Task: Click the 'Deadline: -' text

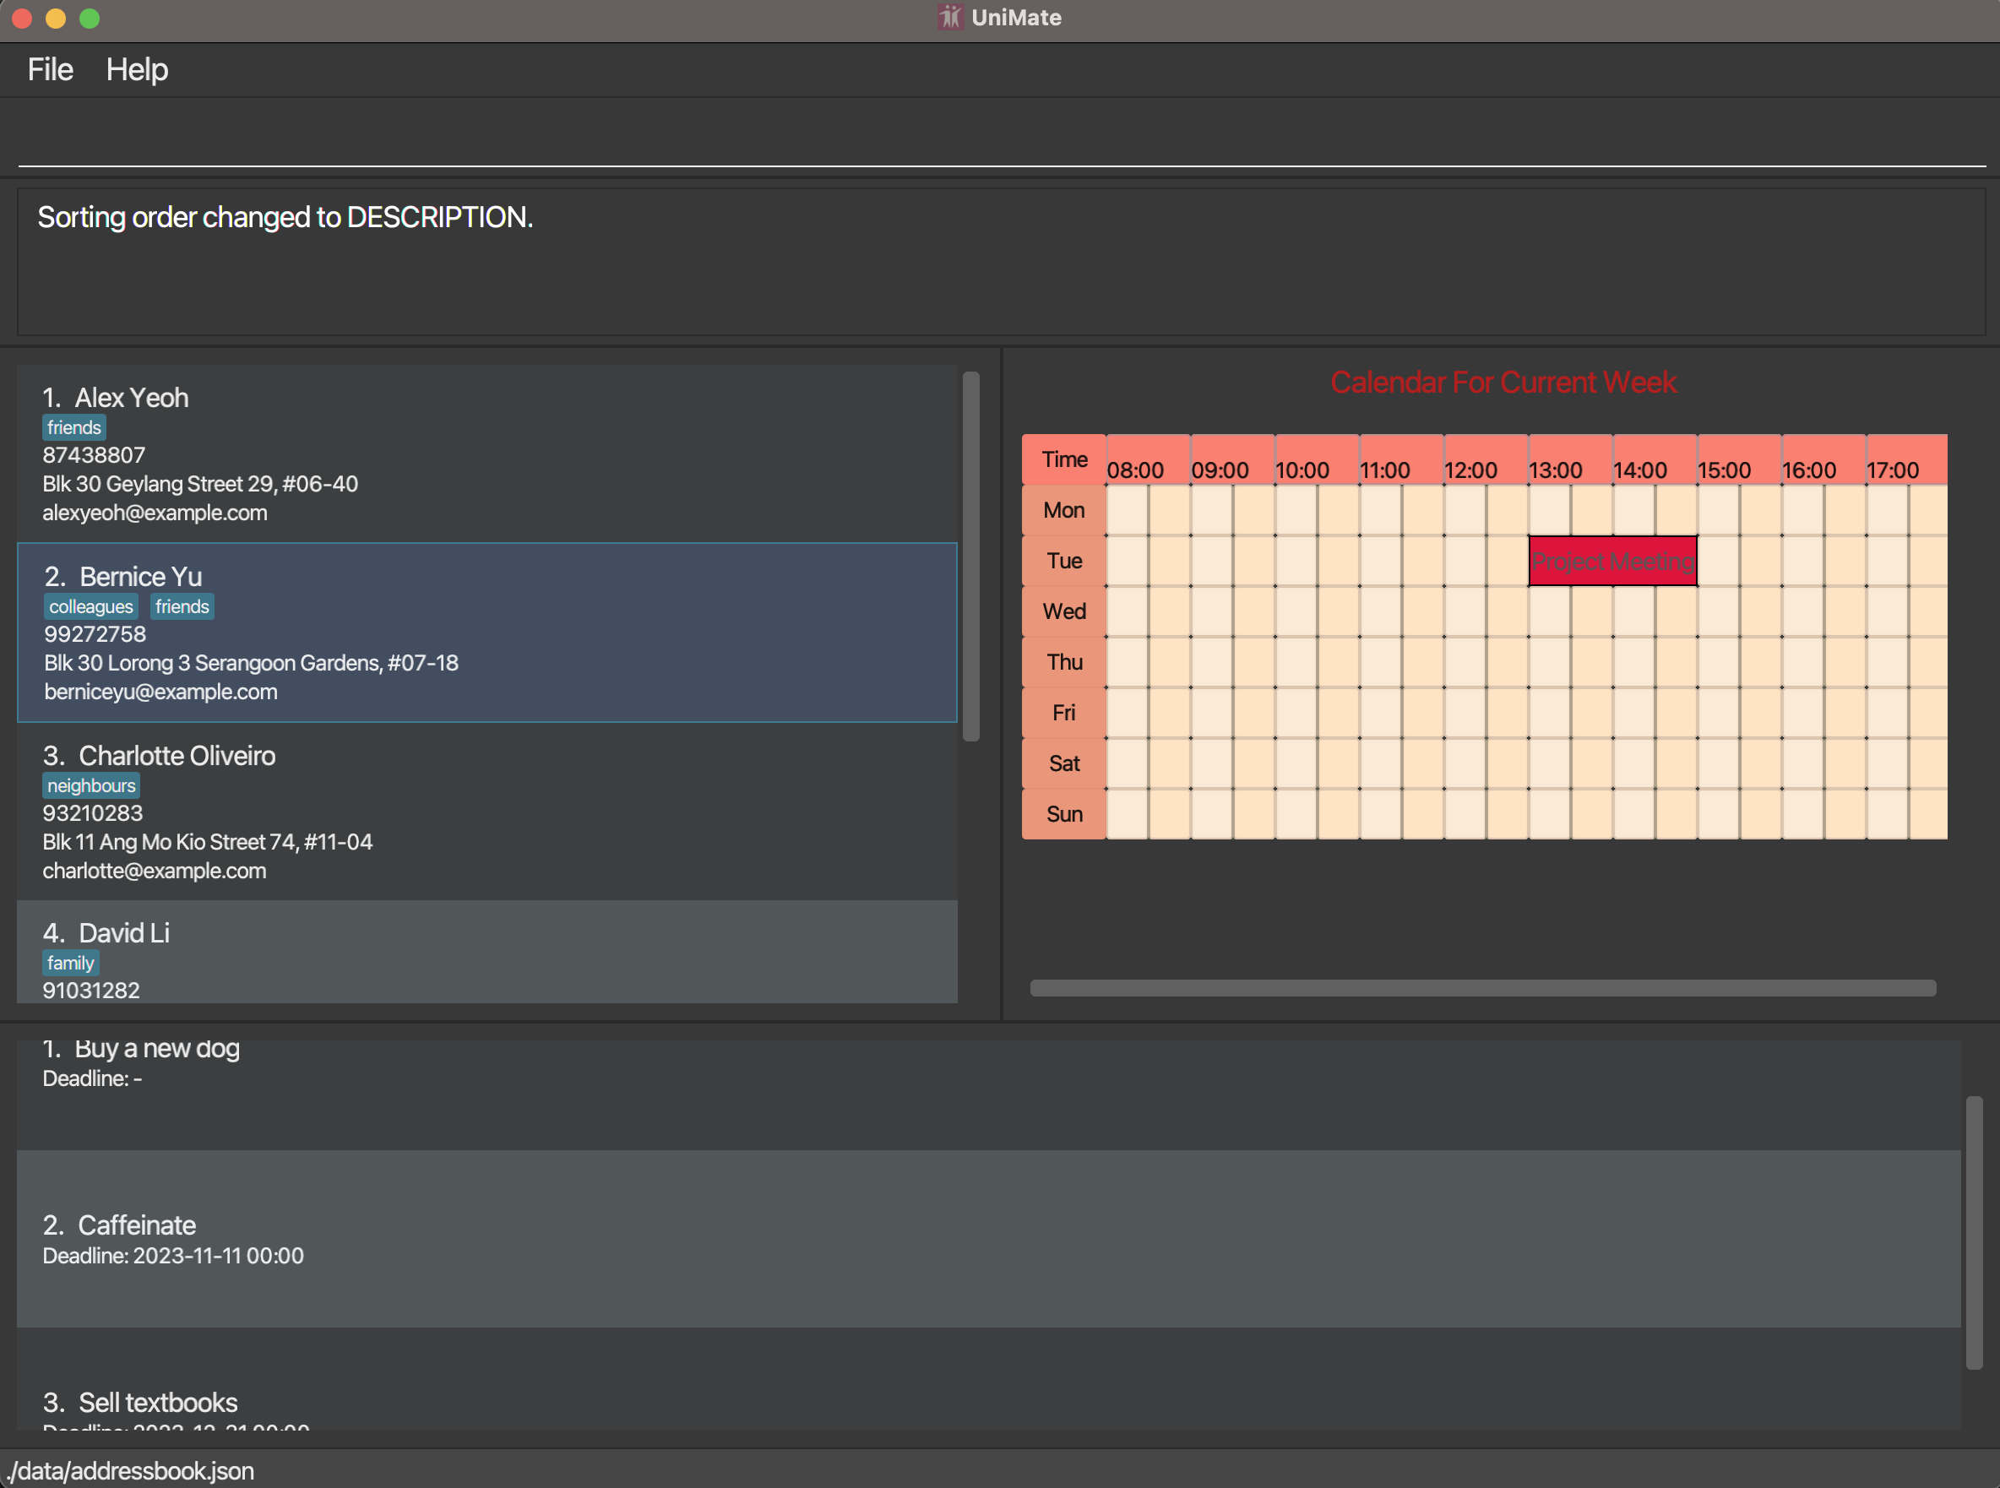Action: click(92, 1078)
